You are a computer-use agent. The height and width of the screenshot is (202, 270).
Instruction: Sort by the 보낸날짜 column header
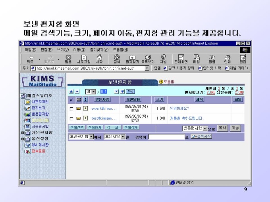(x=133, y=100)
